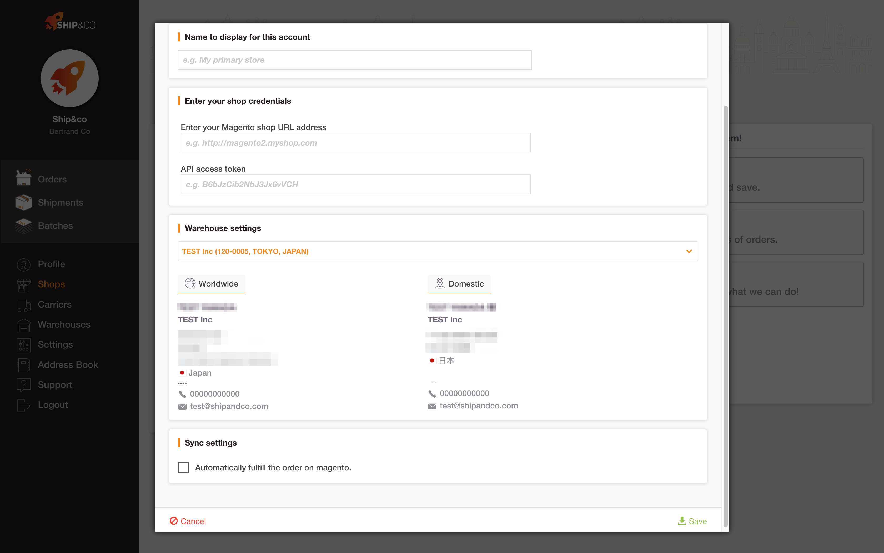884x553 pixels.
Task: Open the Shipments section
Action: coord(60,202)
